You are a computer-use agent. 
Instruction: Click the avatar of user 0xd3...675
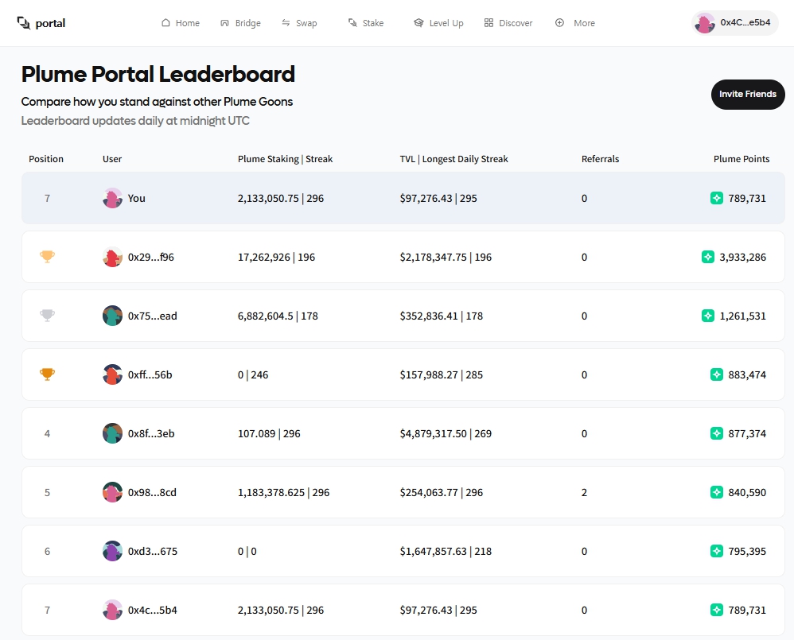click(x=112, y=551)
